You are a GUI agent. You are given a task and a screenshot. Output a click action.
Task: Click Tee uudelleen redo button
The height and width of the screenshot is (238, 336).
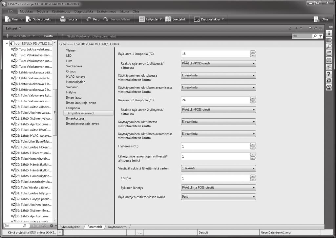tap(116, 19)
